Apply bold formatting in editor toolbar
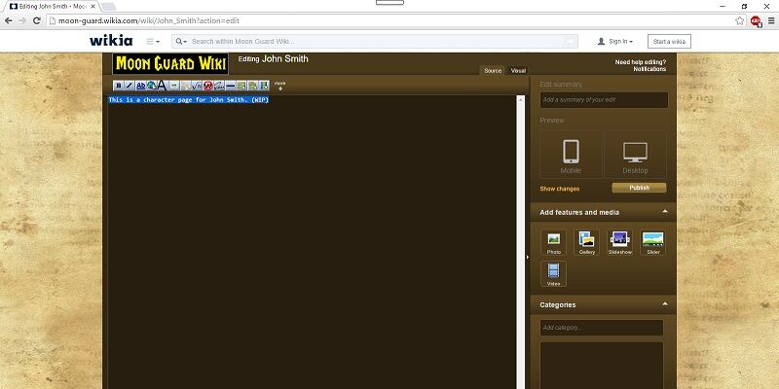779x389 pixels. (118, 86)
